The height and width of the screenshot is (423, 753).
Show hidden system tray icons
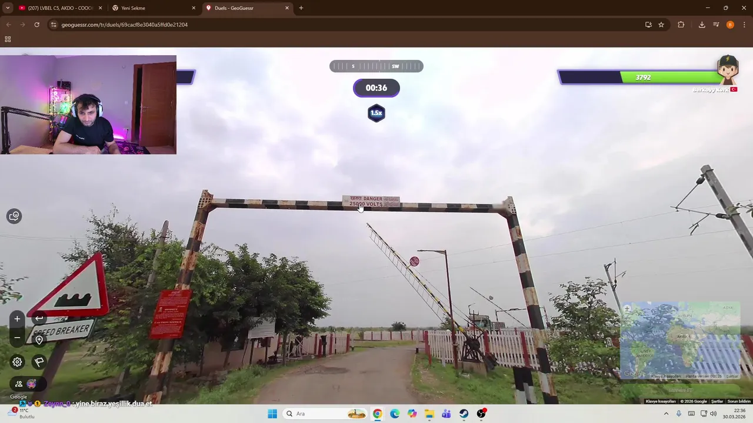click(666, 414)
